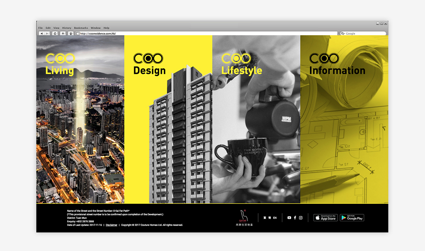This screenshot has width=425, height=251.
Task: Open the Disclaimer link
Action: [x=111, y=225]
